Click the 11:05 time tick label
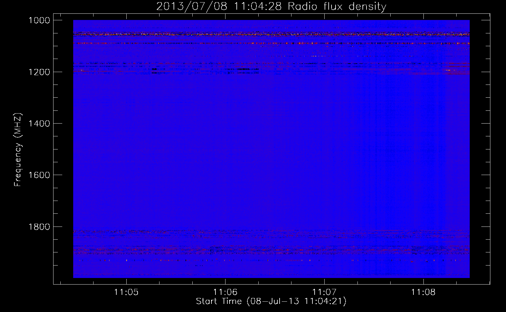Screen dimensions: 506x312 coord(126,292)
